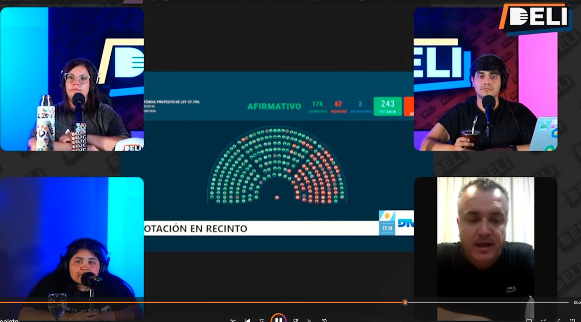
Task: Enter full screen mode
Action: click(x=558, y=321)
